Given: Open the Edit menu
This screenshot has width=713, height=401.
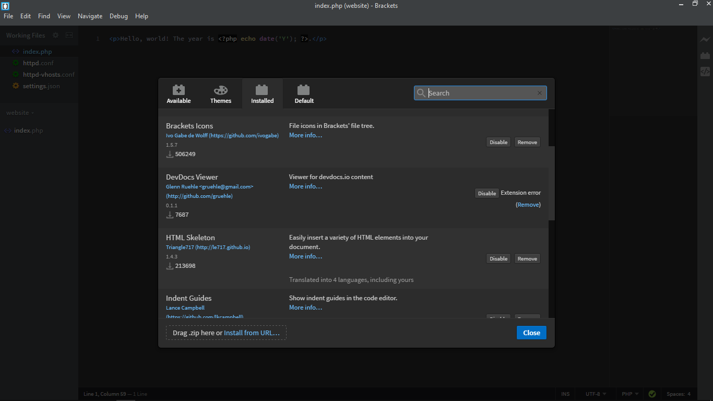Looking at the screenshot, I should tap(26, 16).
